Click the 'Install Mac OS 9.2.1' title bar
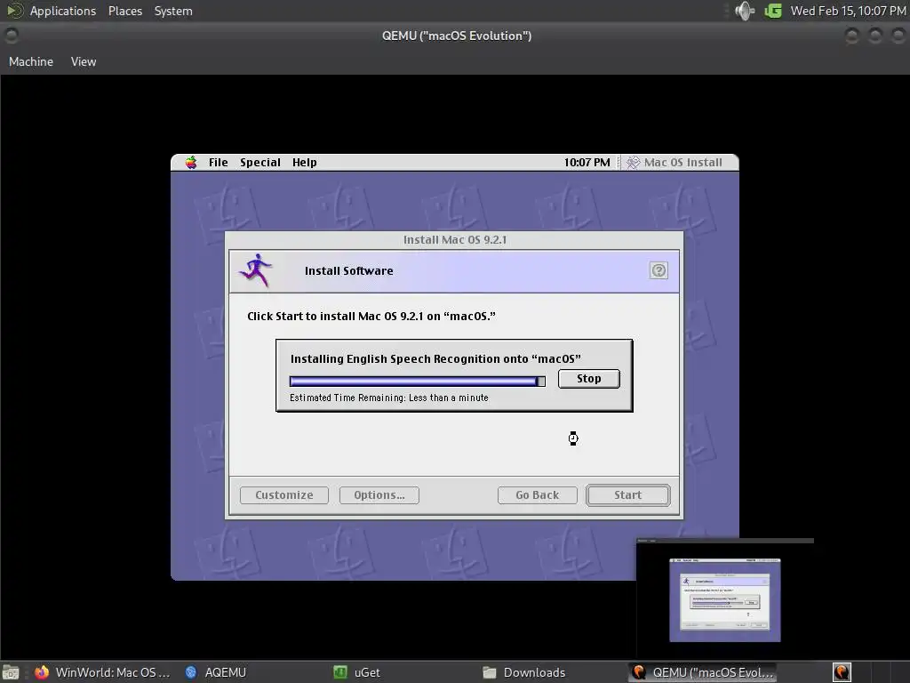 click(x=454, y=240)
